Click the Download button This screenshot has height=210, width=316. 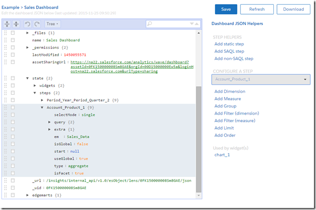293,9
